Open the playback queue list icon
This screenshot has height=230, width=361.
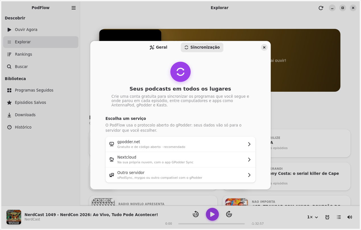[339, 217]
